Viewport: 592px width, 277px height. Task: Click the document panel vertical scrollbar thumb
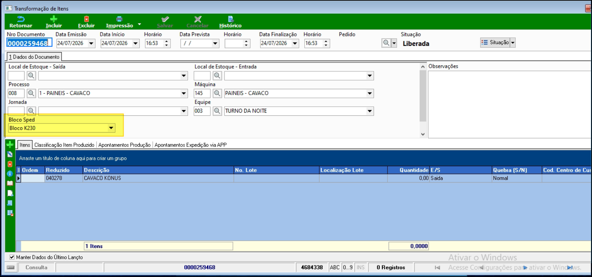[423, 96]
